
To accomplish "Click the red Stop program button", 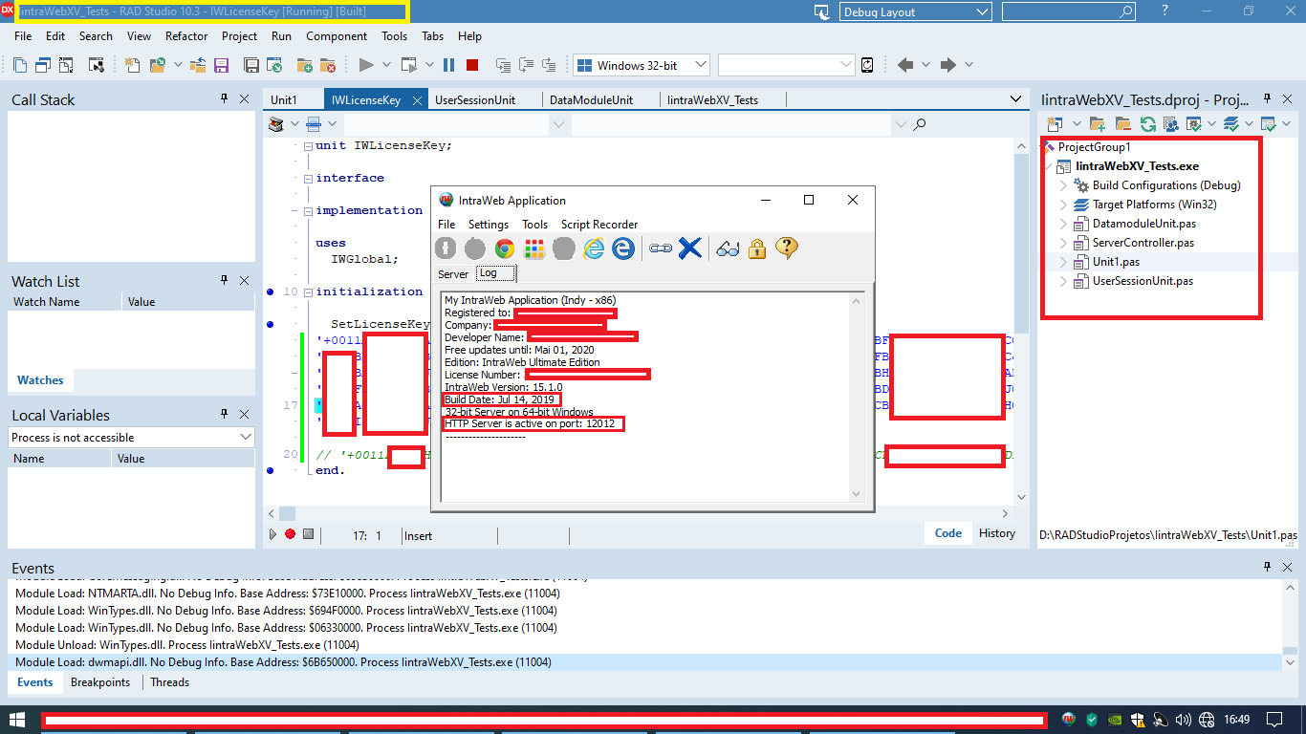I will point(472,65).
